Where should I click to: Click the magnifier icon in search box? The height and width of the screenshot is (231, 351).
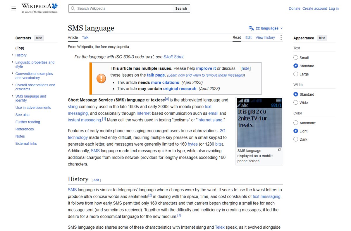click(x=73, y=8)
